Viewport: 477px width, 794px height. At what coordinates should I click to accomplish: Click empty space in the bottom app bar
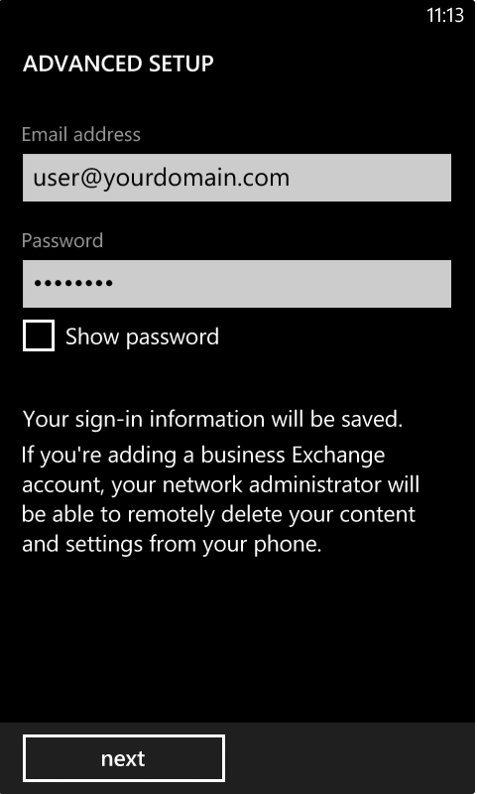pyautogui.click(x=349, y=758)
